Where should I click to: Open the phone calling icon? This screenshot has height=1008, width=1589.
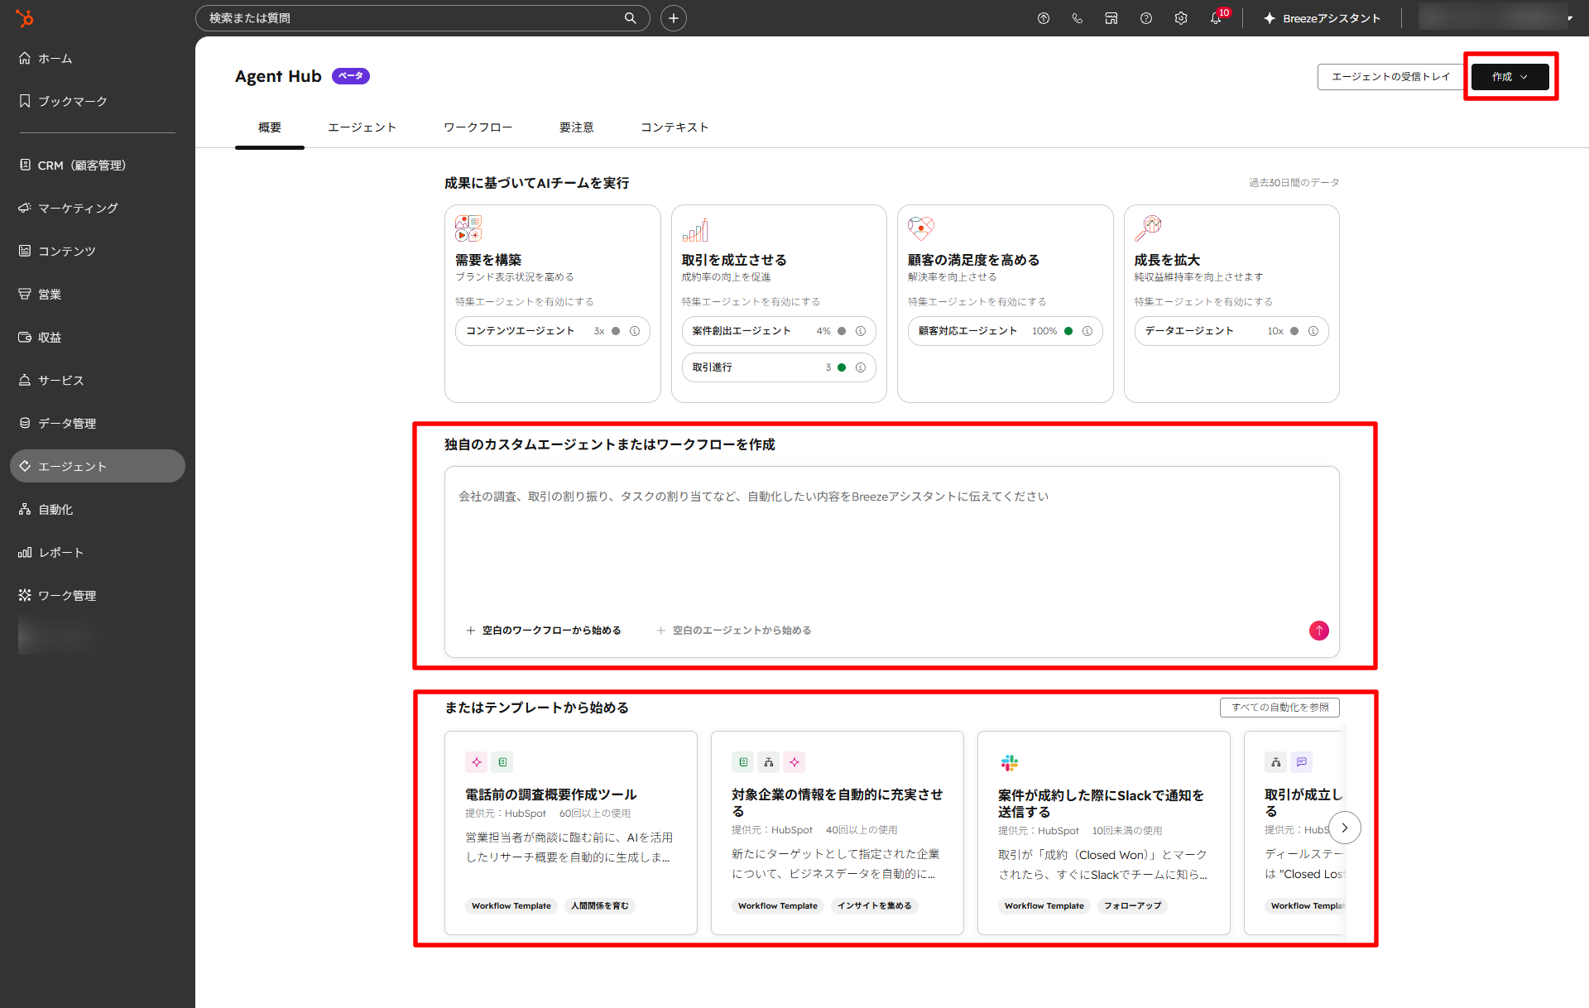coord(1078,18)
